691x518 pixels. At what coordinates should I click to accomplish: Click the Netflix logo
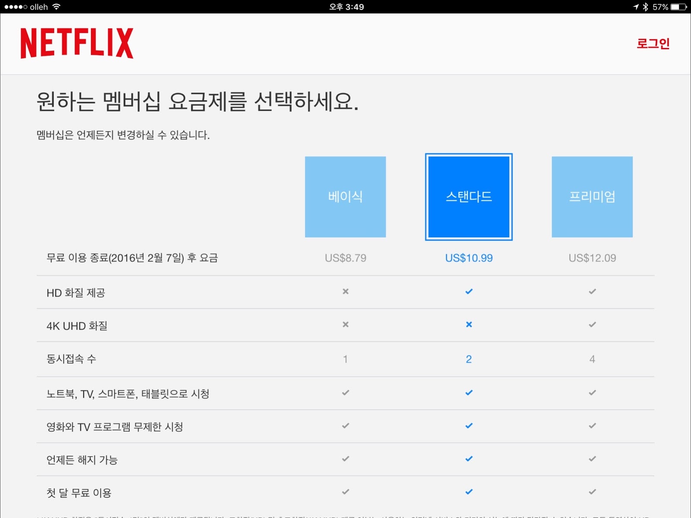[77, 43]
